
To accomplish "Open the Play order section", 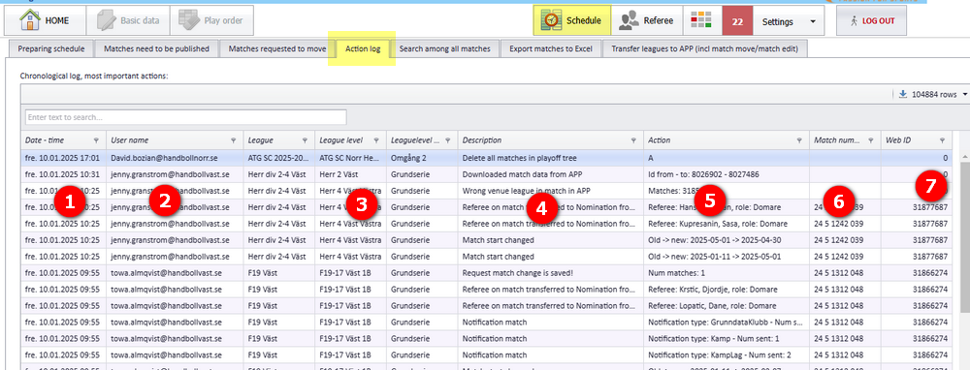I will pos(211,20).
